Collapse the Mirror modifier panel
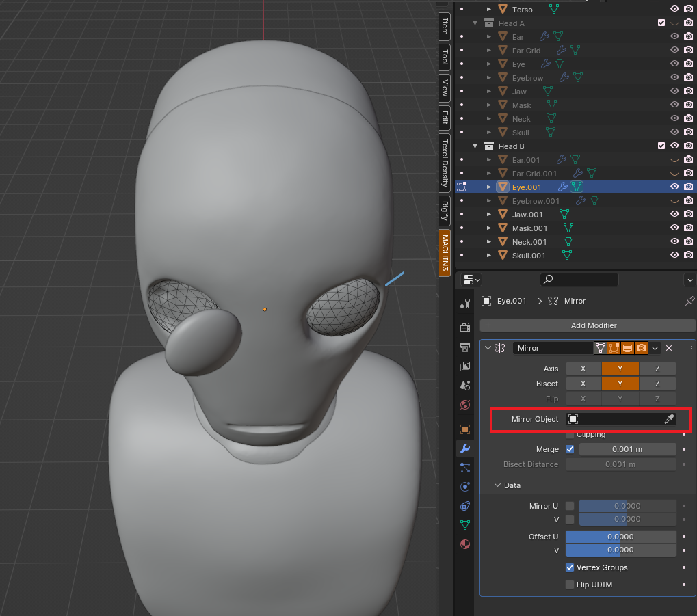 [488, 348]
